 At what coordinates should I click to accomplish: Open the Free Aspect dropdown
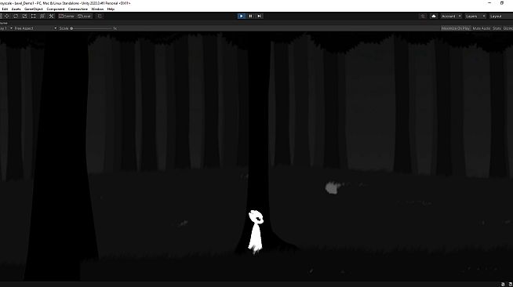35,28
